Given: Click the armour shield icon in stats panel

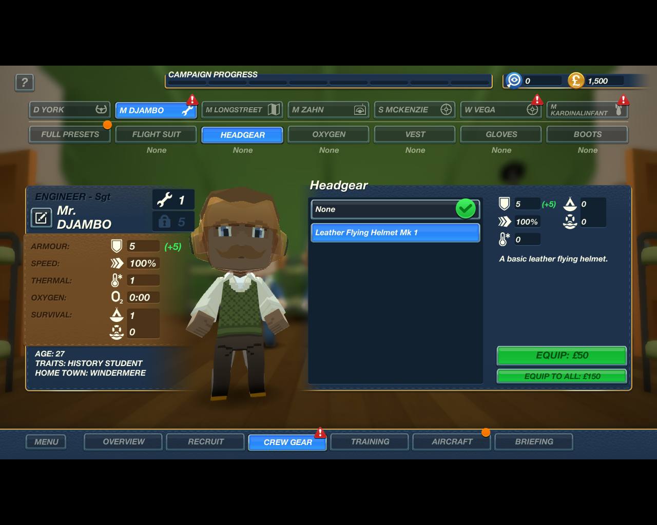Looking at the screenshot, I should coord(117,247).
